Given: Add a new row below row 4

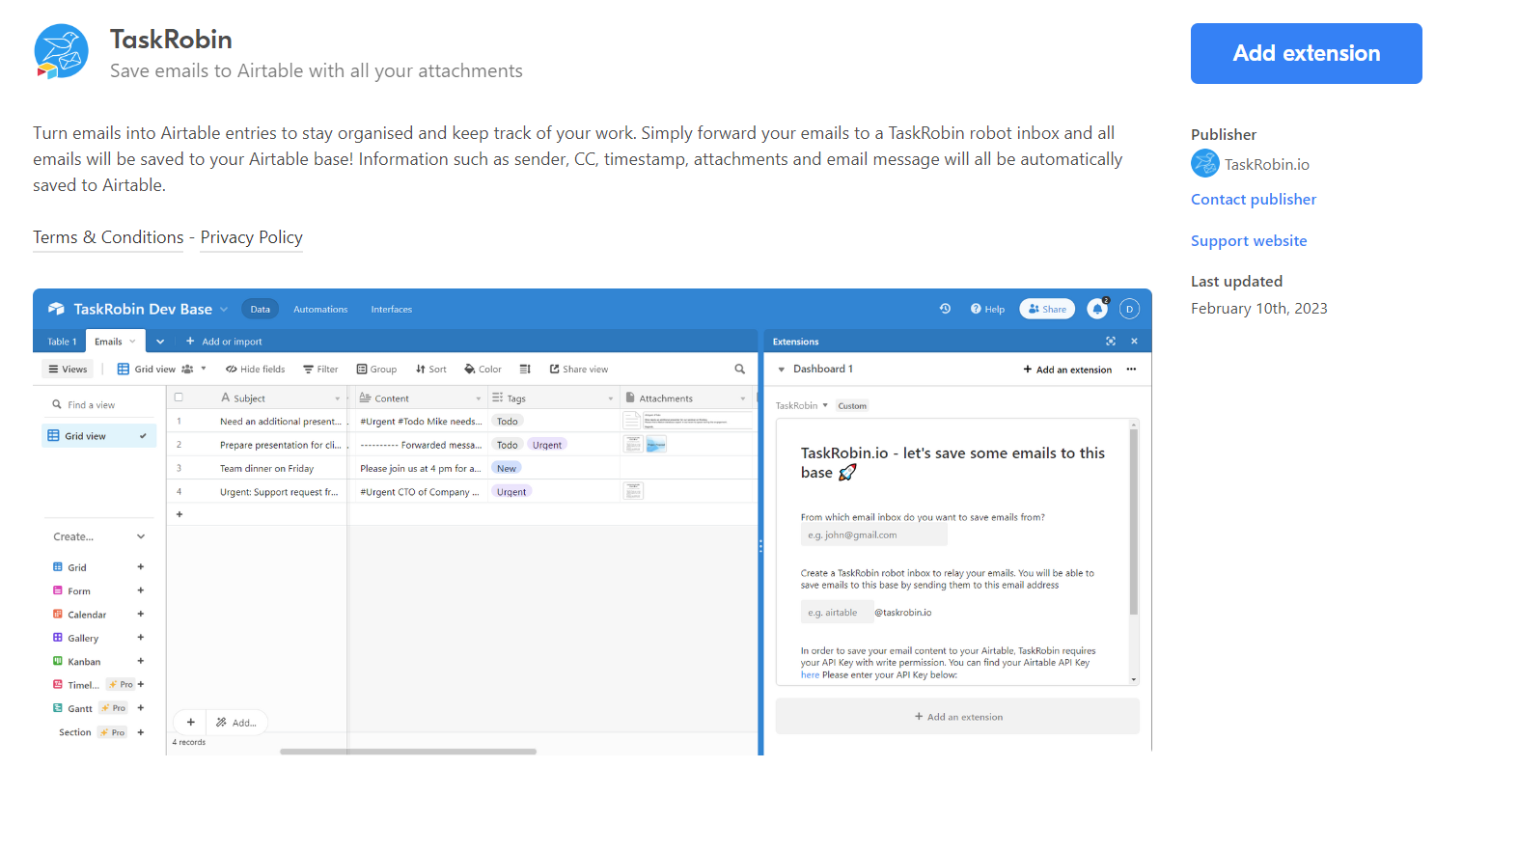Looking at the screenshot, I should pyautogui.click(x=179, y=515).
